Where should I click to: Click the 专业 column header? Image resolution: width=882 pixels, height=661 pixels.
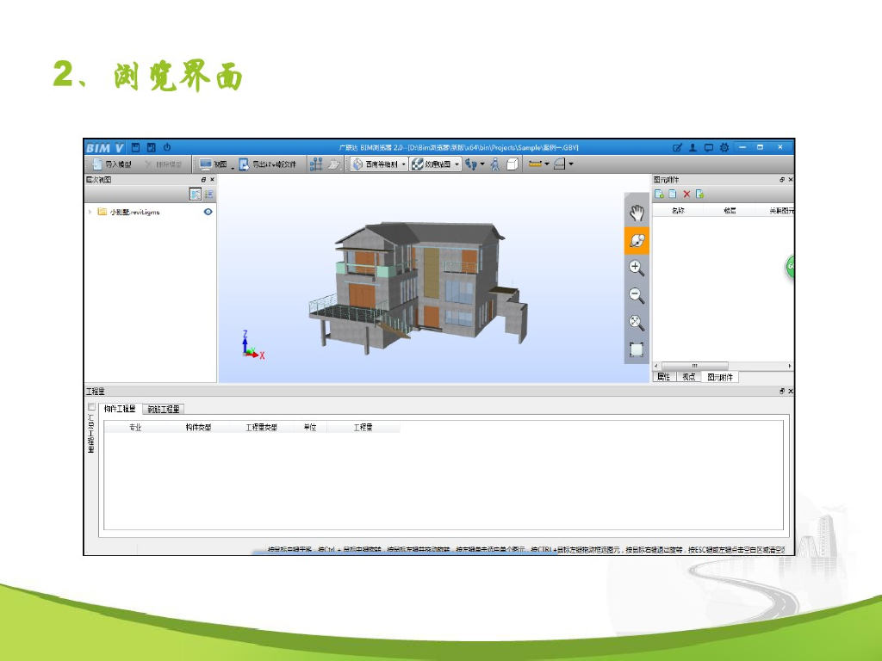[x=135, y=428]
